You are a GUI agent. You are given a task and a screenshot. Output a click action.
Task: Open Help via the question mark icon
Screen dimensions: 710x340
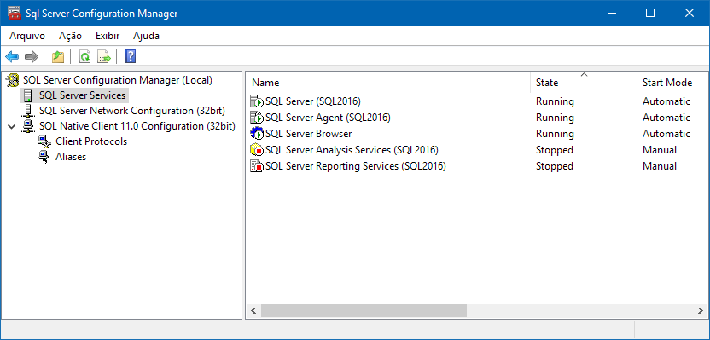(130, 57)
